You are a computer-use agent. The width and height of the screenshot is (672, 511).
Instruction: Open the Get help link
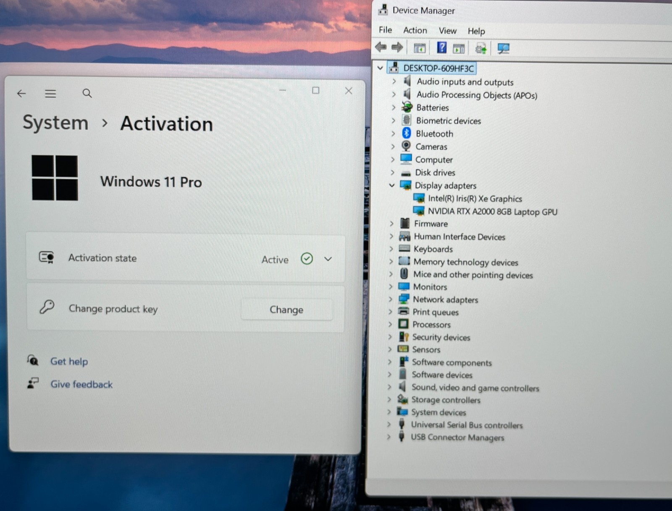[x=69, y=361]
